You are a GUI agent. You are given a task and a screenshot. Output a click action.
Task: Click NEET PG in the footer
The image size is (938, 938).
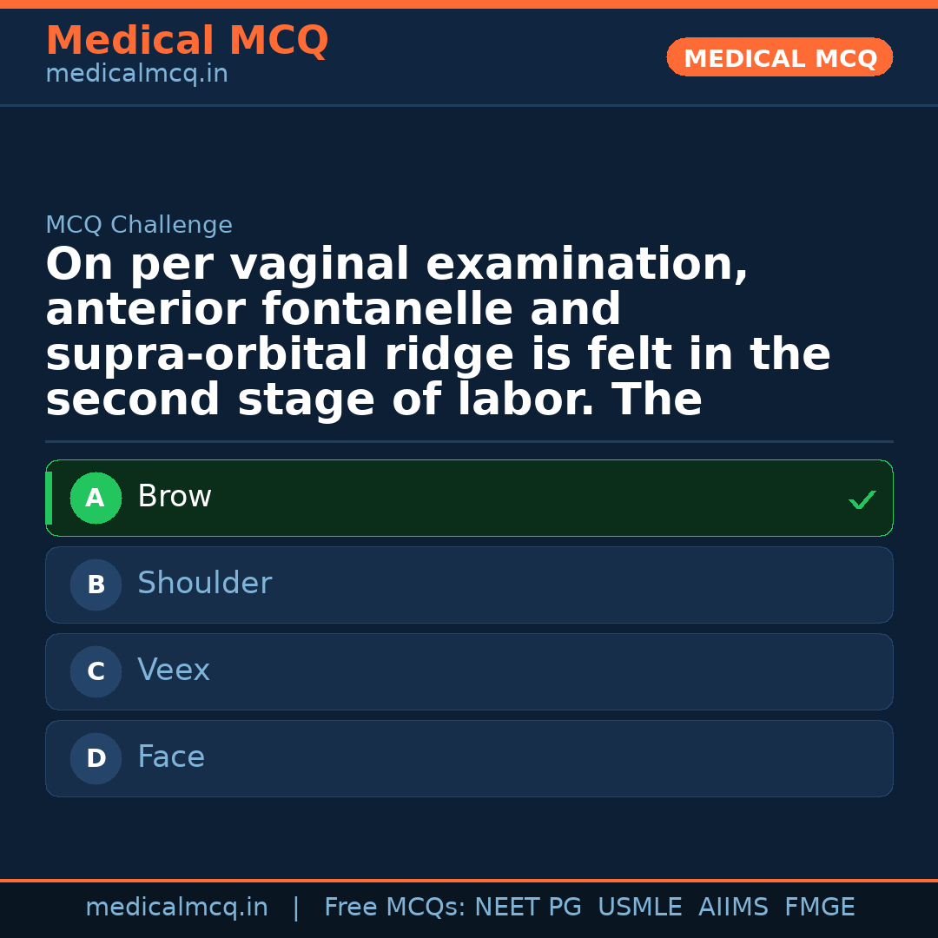[x=527, y=906]
